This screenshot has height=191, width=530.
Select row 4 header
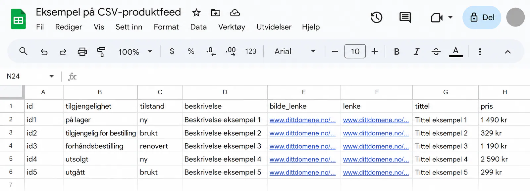11,146
